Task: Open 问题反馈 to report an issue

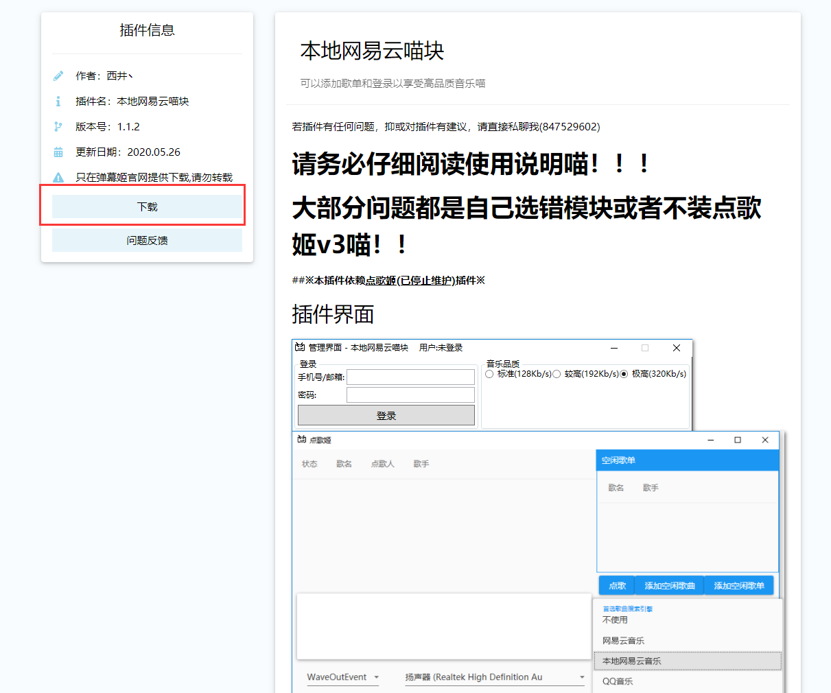Action: click(147, 240)
